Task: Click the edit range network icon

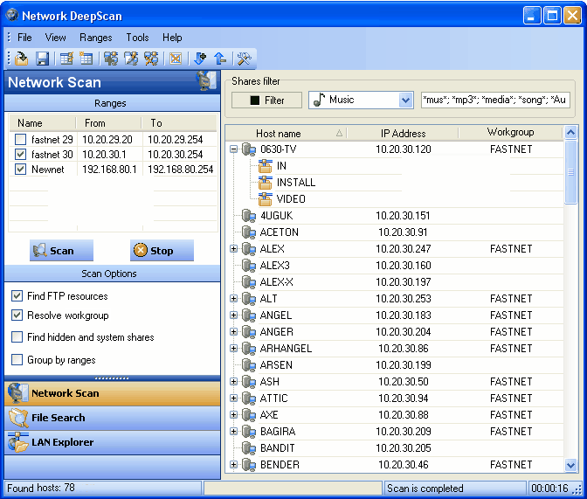Action: (131, 59)
